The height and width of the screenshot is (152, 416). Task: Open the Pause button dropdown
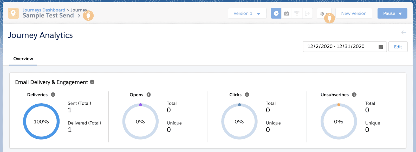[400, 14]
